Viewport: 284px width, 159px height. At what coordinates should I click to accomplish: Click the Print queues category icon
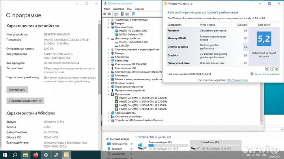(112, 83)
